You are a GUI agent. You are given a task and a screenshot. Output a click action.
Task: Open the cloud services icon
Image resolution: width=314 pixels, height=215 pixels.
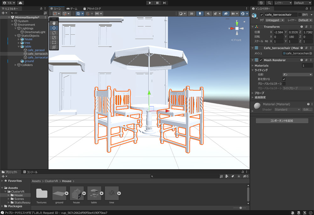coord(20,3)
